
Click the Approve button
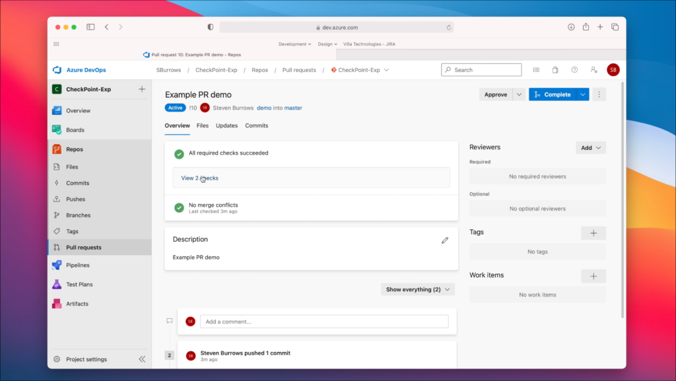pos(496,94)
